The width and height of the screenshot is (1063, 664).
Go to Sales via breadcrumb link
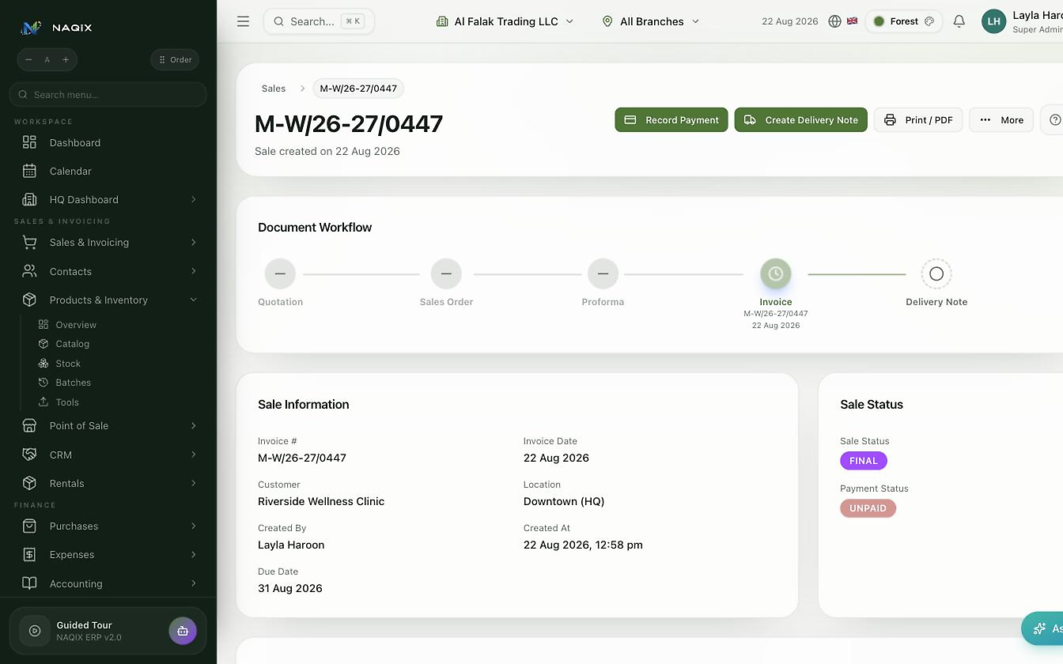click(x=274, y=89)
